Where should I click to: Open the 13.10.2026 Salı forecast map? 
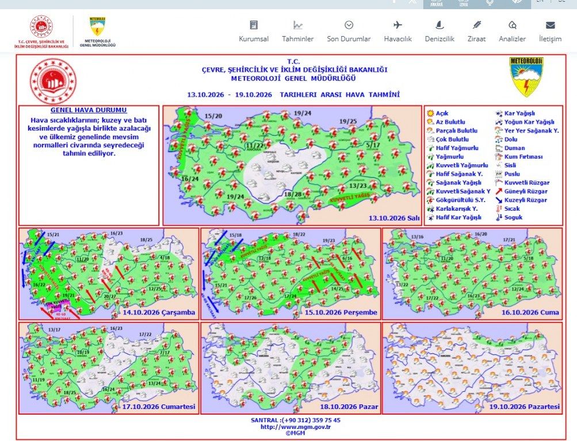[292, 165]
